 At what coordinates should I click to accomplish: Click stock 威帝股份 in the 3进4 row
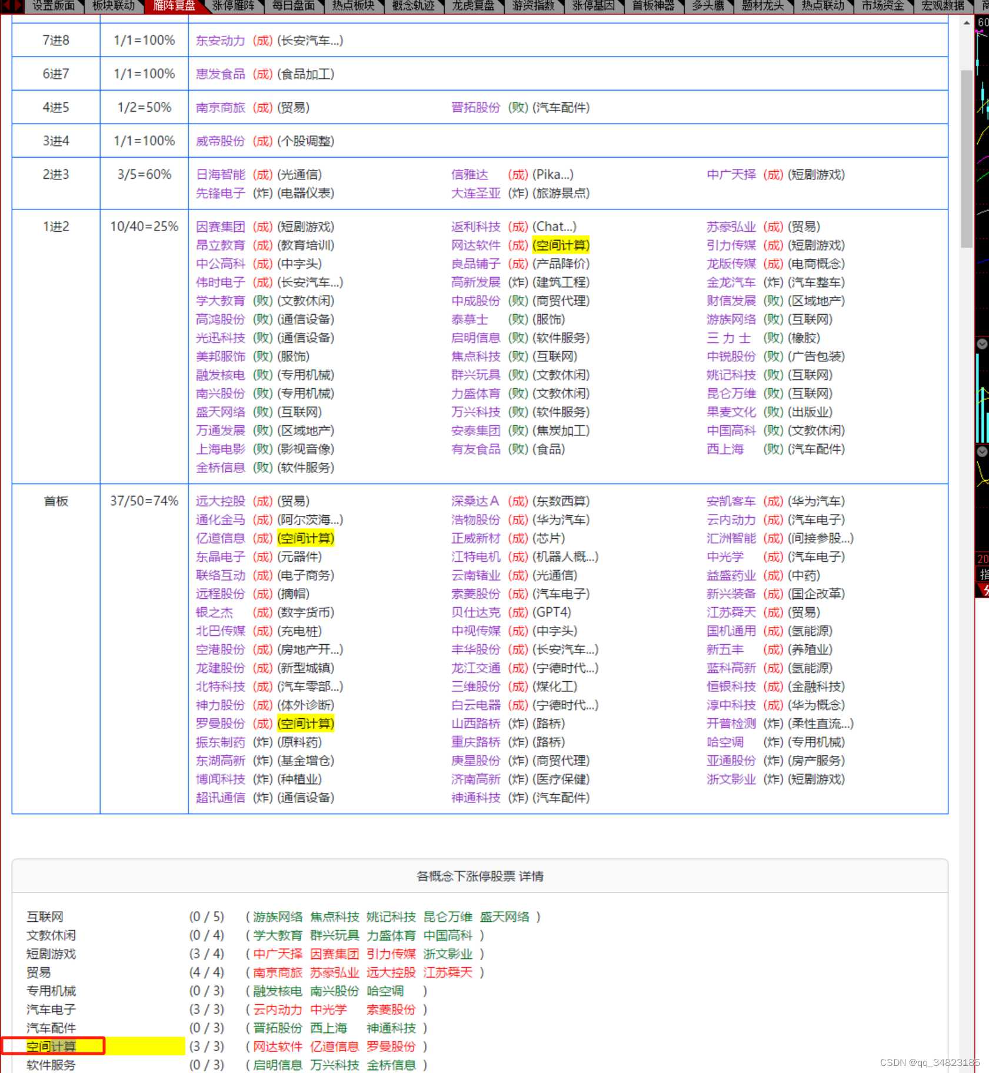[x=221, y=141]
